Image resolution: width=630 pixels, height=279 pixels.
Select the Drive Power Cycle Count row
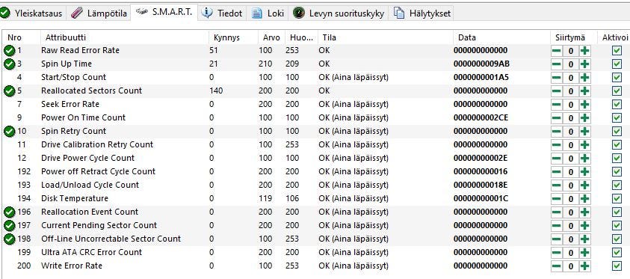pyautogui.click(x=315, y=158)
